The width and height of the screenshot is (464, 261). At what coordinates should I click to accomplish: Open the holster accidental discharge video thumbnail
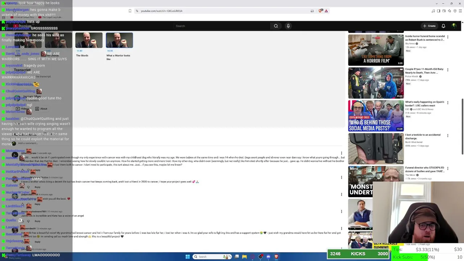376,149
